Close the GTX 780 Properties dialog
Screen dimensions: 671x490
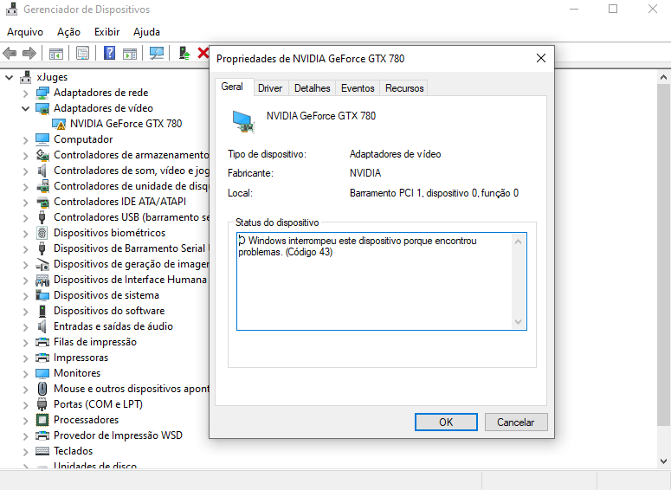tap(541, 58)
